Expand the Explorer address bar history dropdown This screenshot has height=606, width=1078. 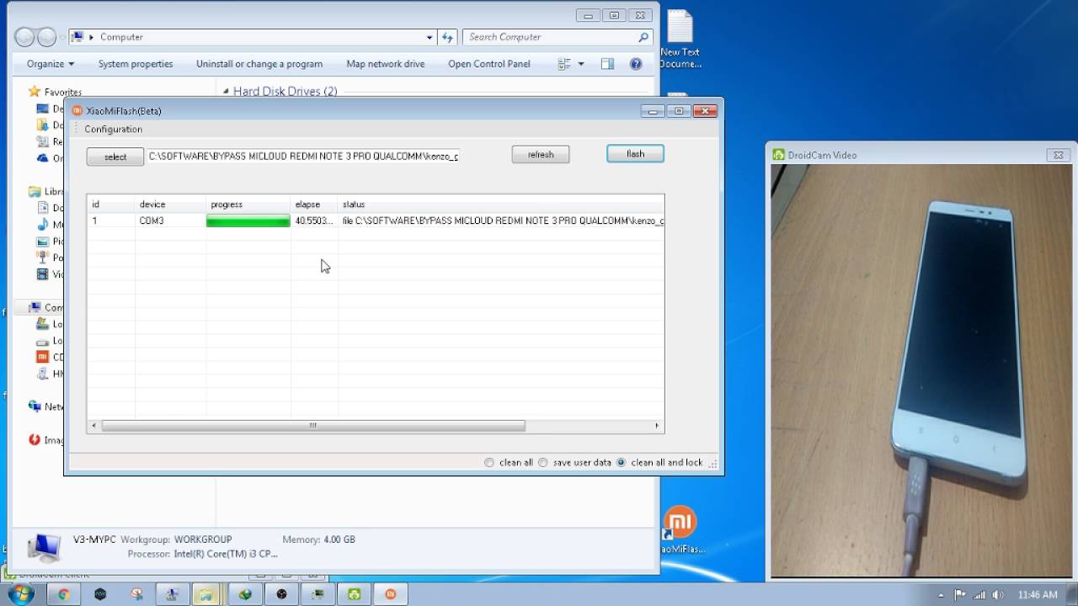click(x=430, y=37)
